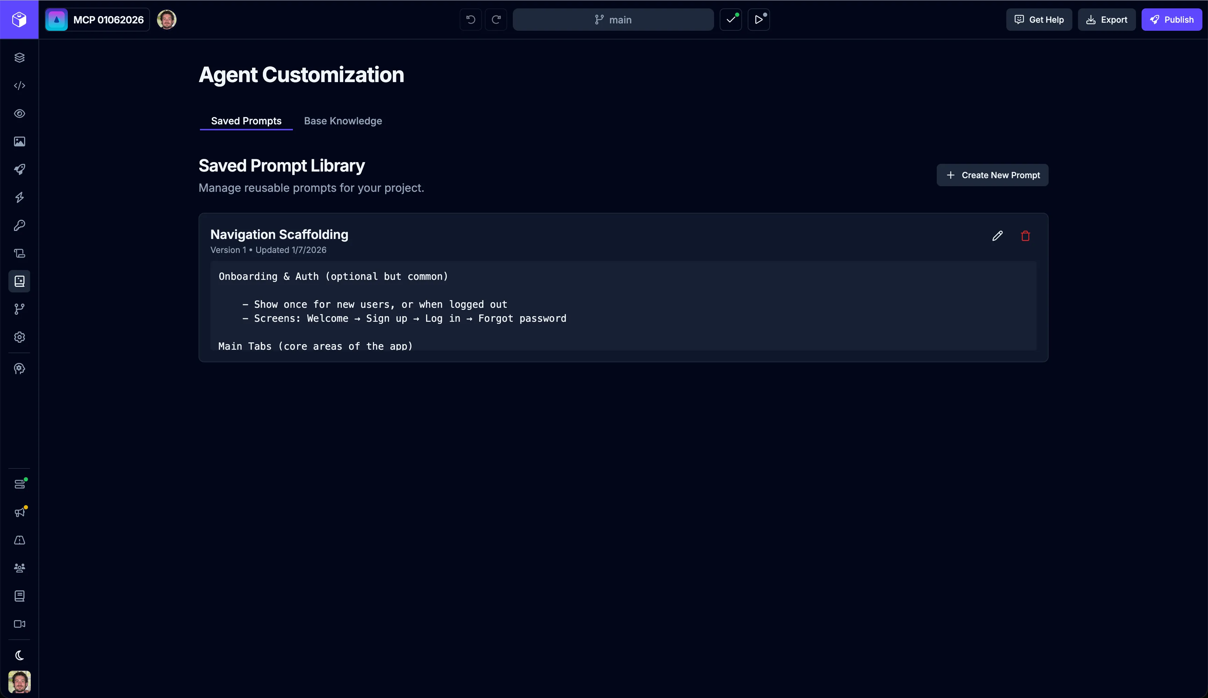Open the git branch icon in sidebar
Screen dimensions: 1208x698
19,309
